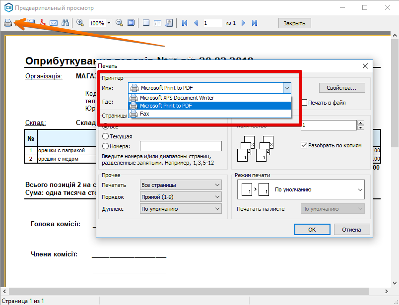
Task: Zoom in with the magnifier plus icon
Action: tap(80, 23)
